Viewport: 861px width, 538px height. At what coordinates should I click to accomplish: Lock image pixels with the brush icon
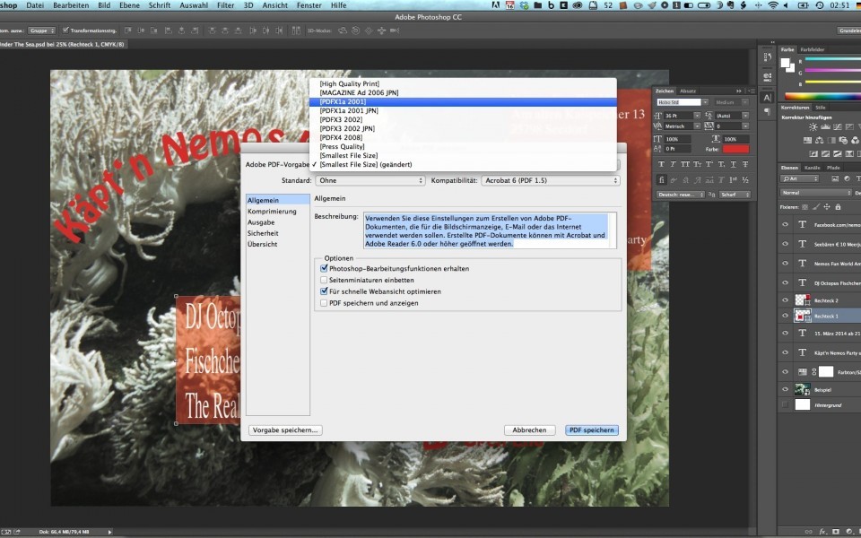[815, 207]
